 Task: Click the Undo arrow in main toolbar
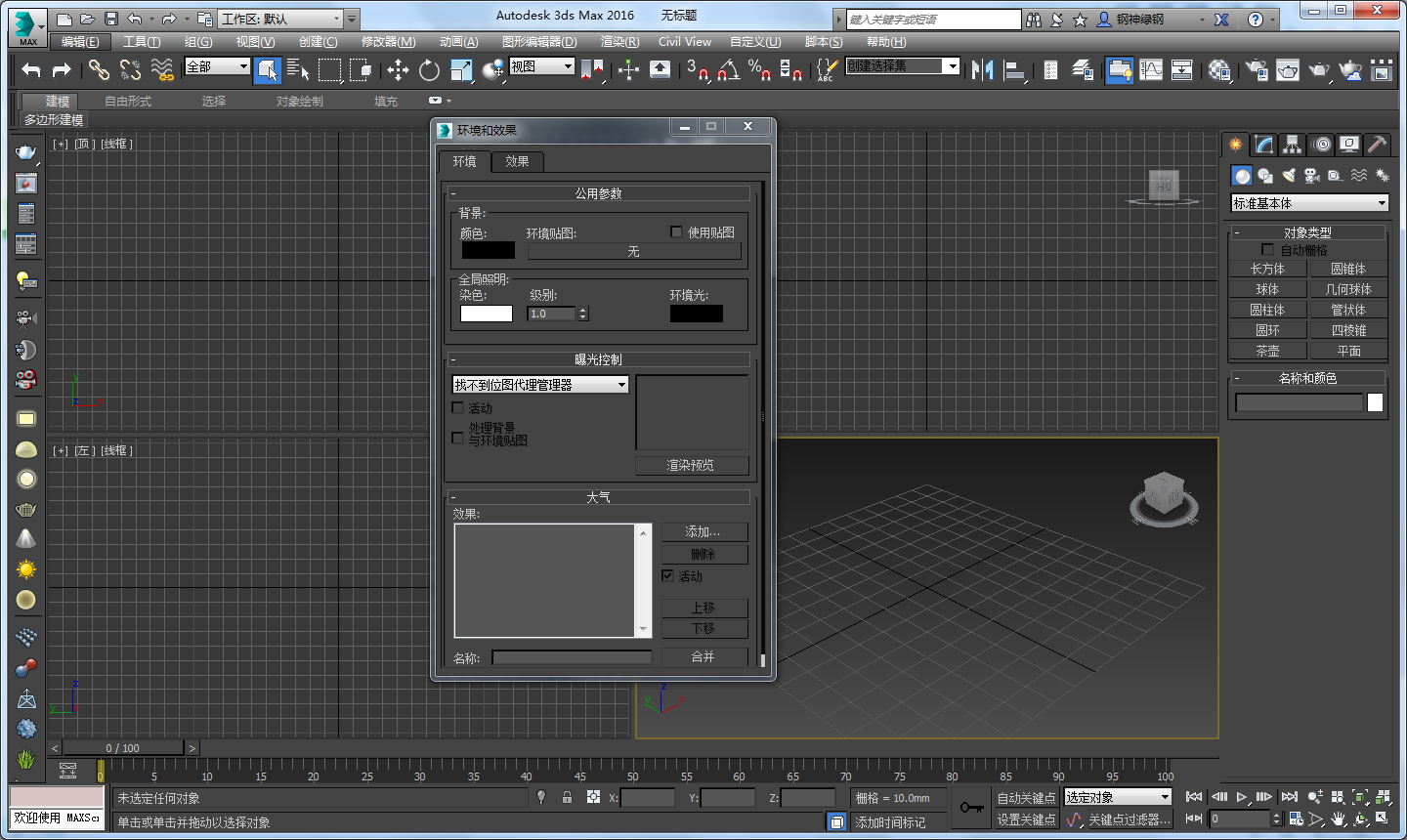click(31, 69)
